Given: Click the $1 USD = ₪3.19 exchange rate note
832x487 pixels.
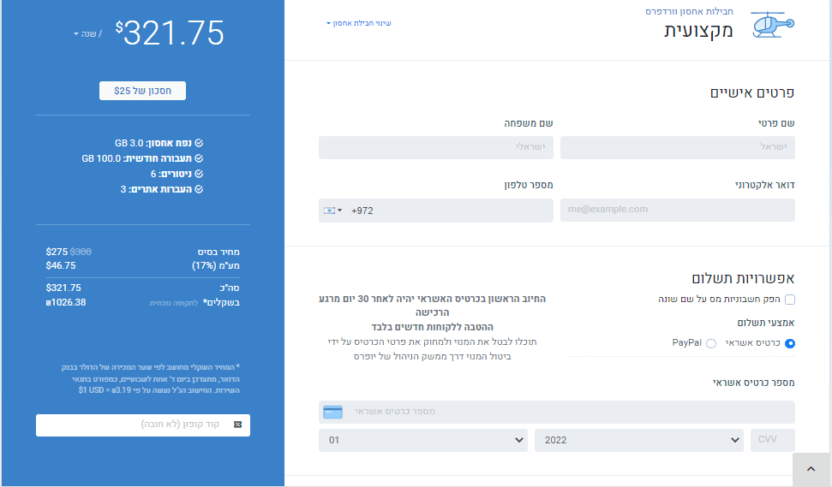Looking at the screenshot, I should tap(104, 390).
